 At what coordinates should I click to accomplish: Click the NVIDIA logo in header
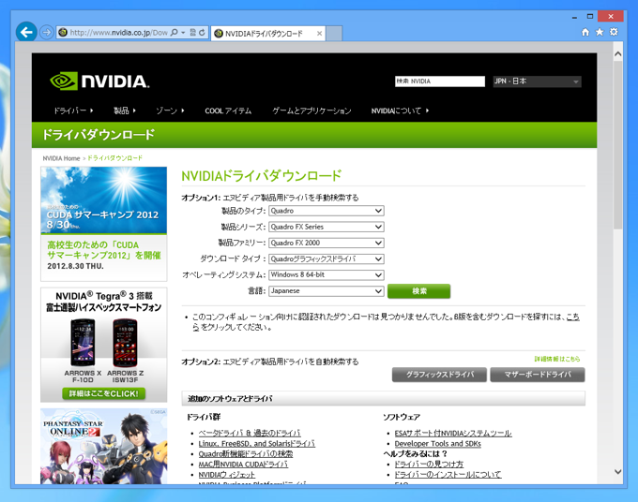99,81
